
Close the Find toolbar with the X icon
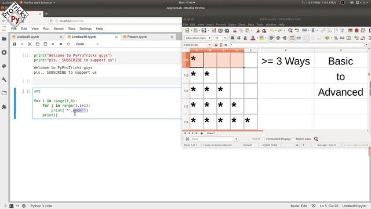187,139
